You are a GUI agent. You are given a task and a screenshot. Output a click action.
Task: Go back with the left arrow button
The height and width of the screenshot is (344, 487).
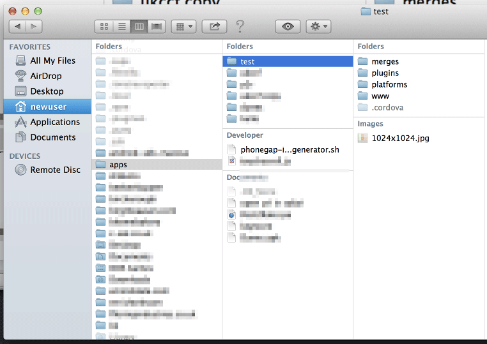pos(17,26)
